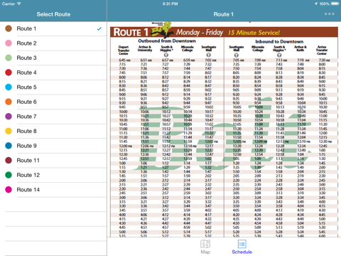Click the Route 1 title bar

[224, 14]
